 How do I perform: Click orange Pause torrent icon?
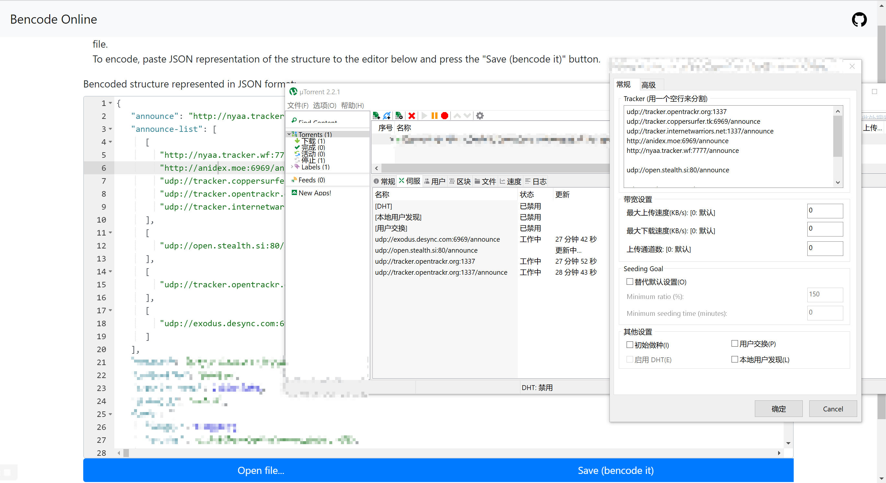point(434,116)
